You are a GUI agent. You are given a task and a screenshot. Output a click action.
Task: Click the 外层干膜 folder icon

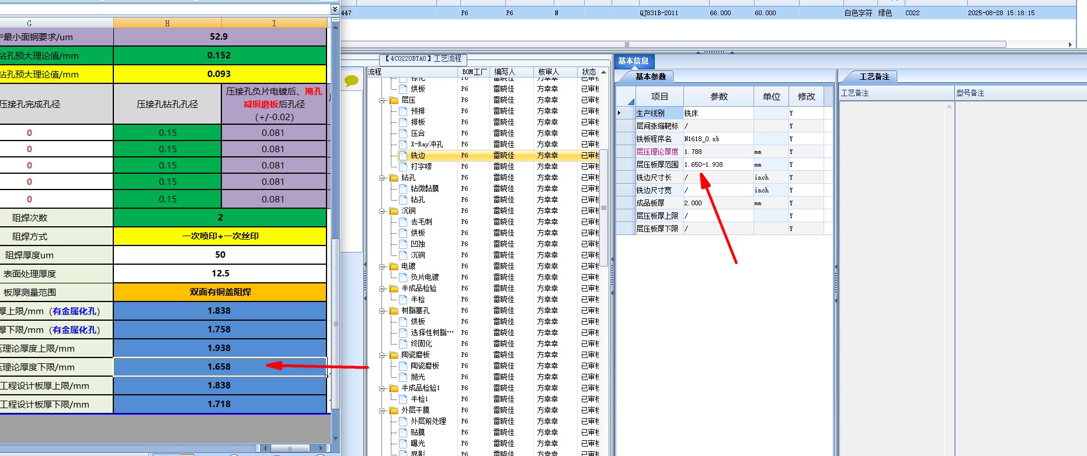(394, 411)
